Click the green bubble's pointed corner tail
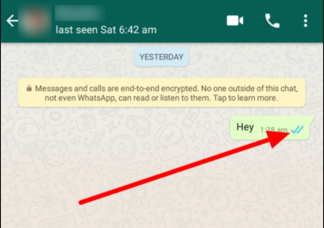The image size is (324, 228). coord(312,119)
